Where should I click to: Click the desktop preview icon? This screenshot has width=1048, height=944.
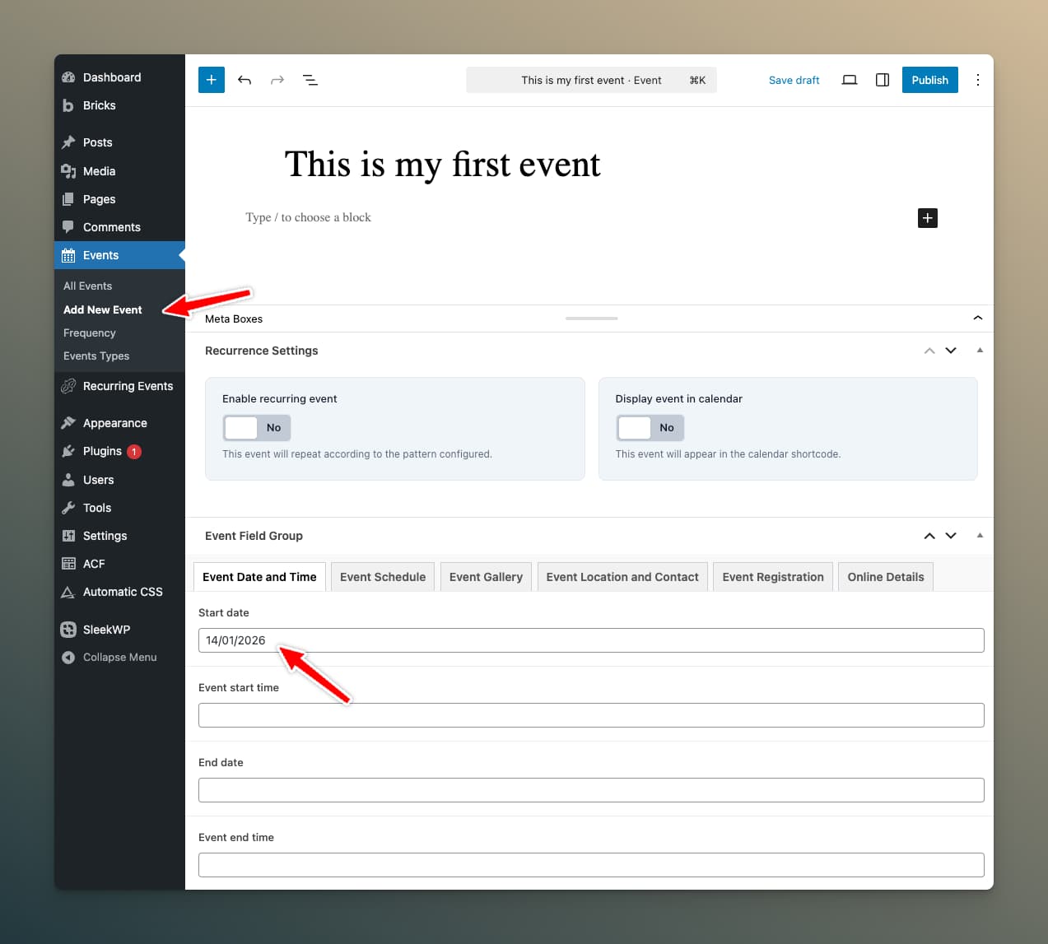point(849,80)
